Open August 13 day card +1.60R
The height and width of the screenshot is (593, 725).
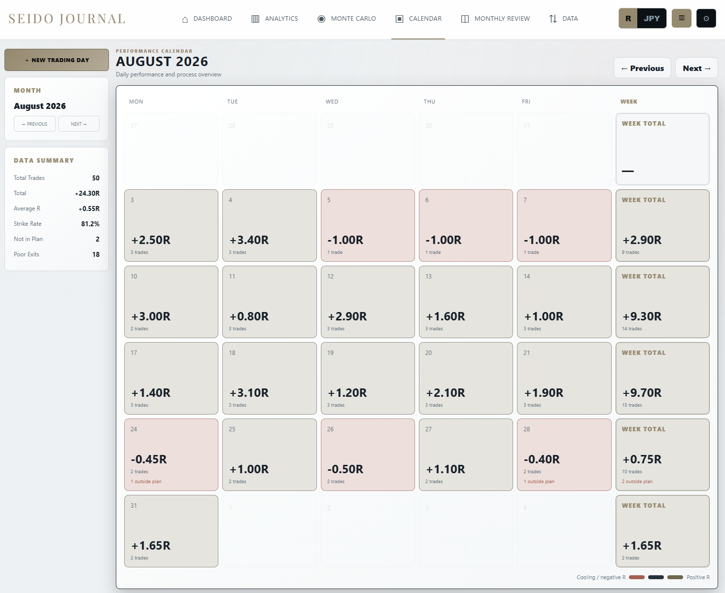point(466,302)
